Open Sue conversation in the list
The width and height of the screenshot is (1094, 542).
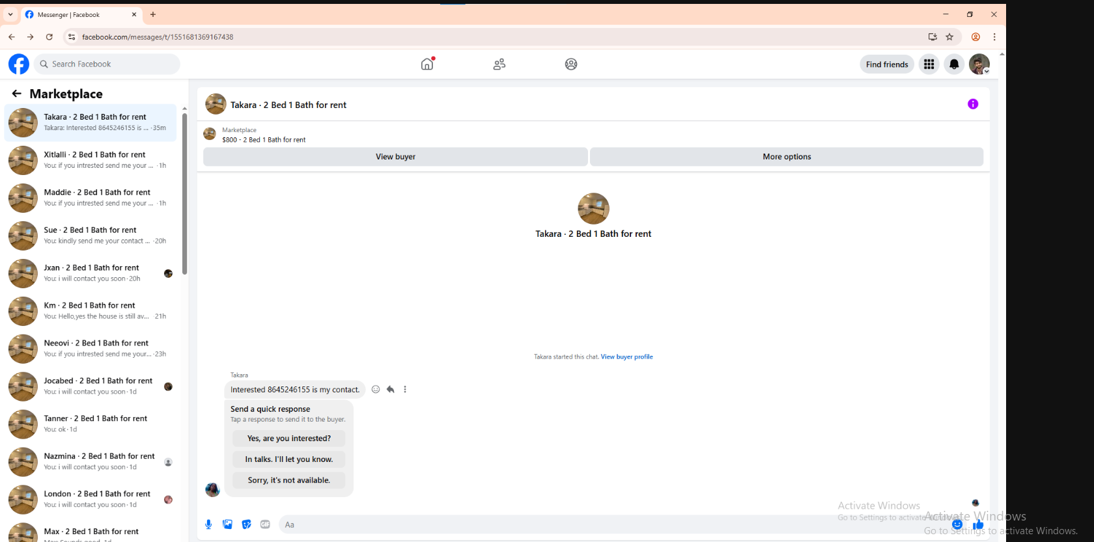91,236
